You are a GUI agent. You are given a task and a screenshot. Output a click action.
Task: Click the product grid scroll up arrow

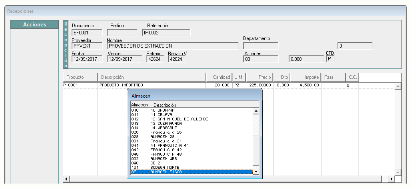click(398, 86)
